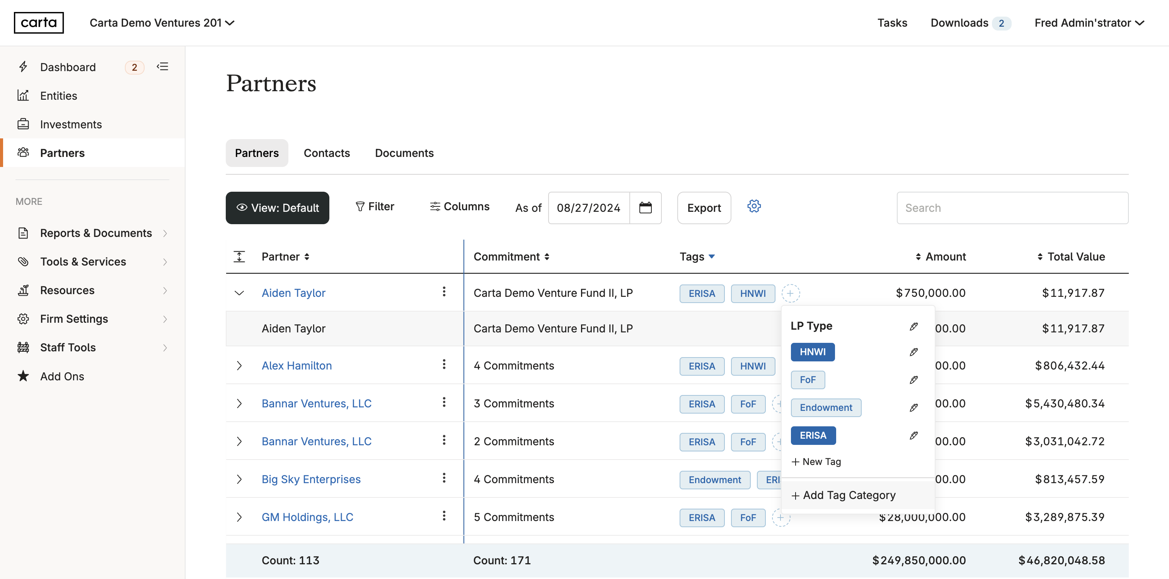
Task: Expand Big Sky Enterprises row
Action: [239, 480]
